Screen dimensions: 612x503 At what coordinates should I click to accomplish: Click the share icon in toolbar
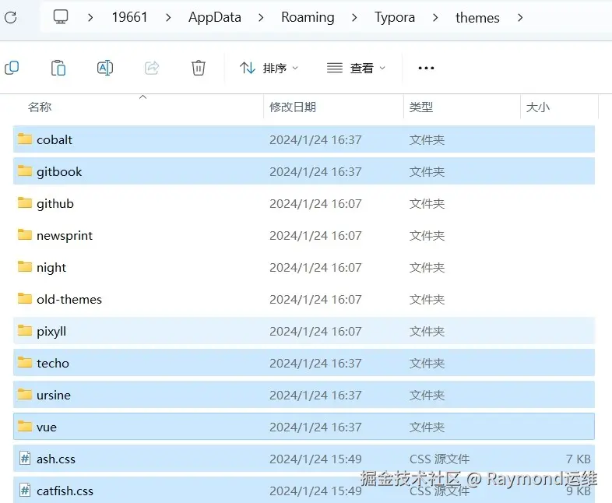pos(152,68)
